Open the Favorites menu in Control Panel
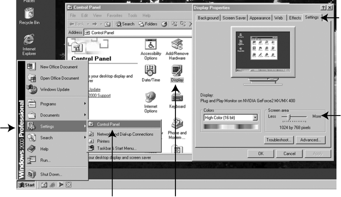This screenshot has height=197, width=341. [114, 15]
